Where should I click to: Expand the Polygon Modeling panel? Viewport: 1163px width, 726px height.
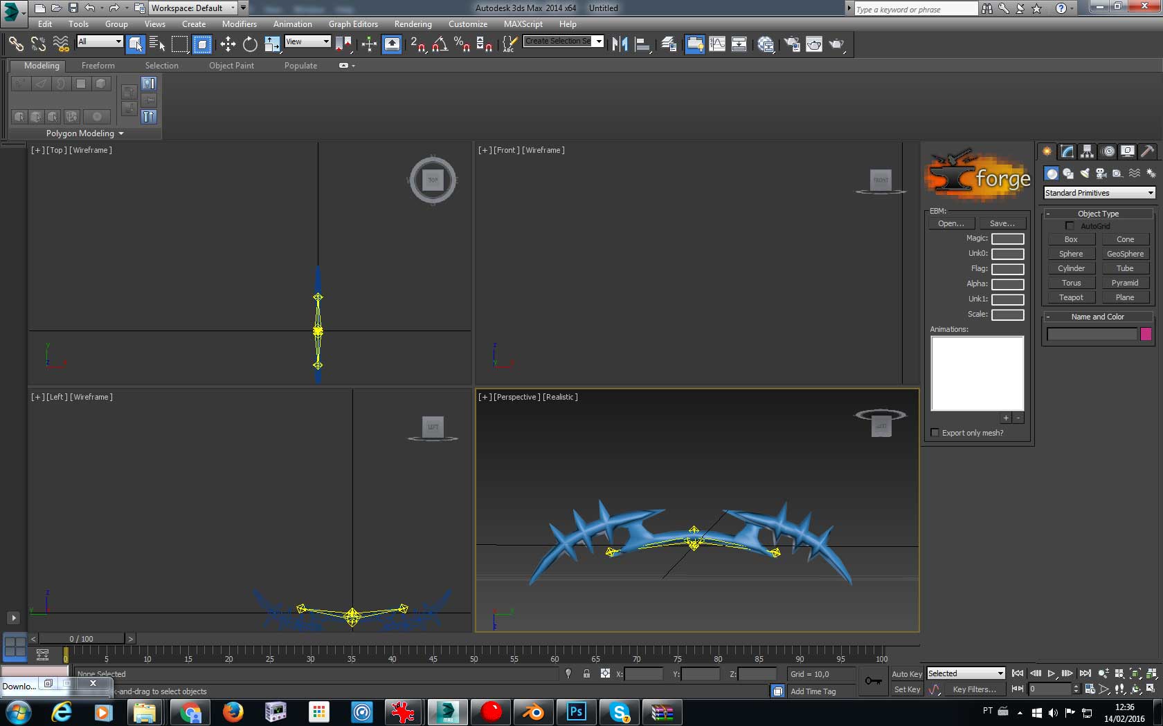[84, 133]
